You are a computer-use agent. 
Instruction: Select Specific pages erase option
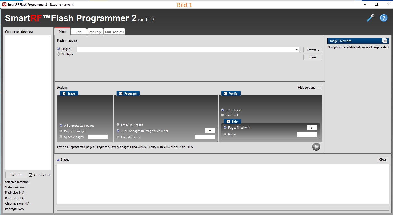coord(61,137)
